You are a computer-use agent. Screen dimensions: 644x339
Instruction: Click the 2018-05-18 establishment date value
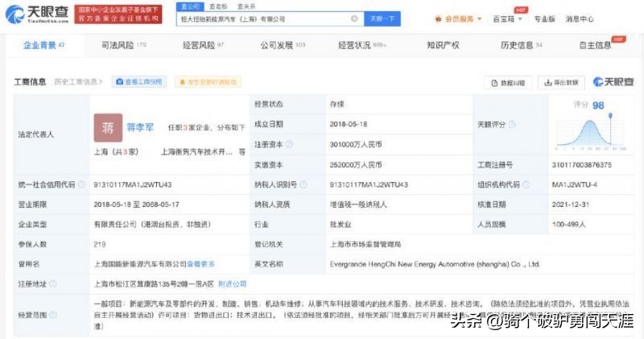349,124
